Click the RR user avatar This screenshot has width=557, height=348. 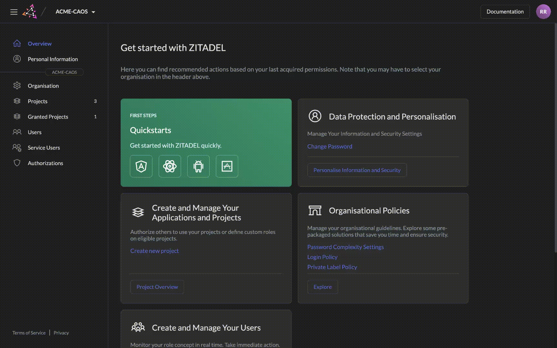coord(543,12)
